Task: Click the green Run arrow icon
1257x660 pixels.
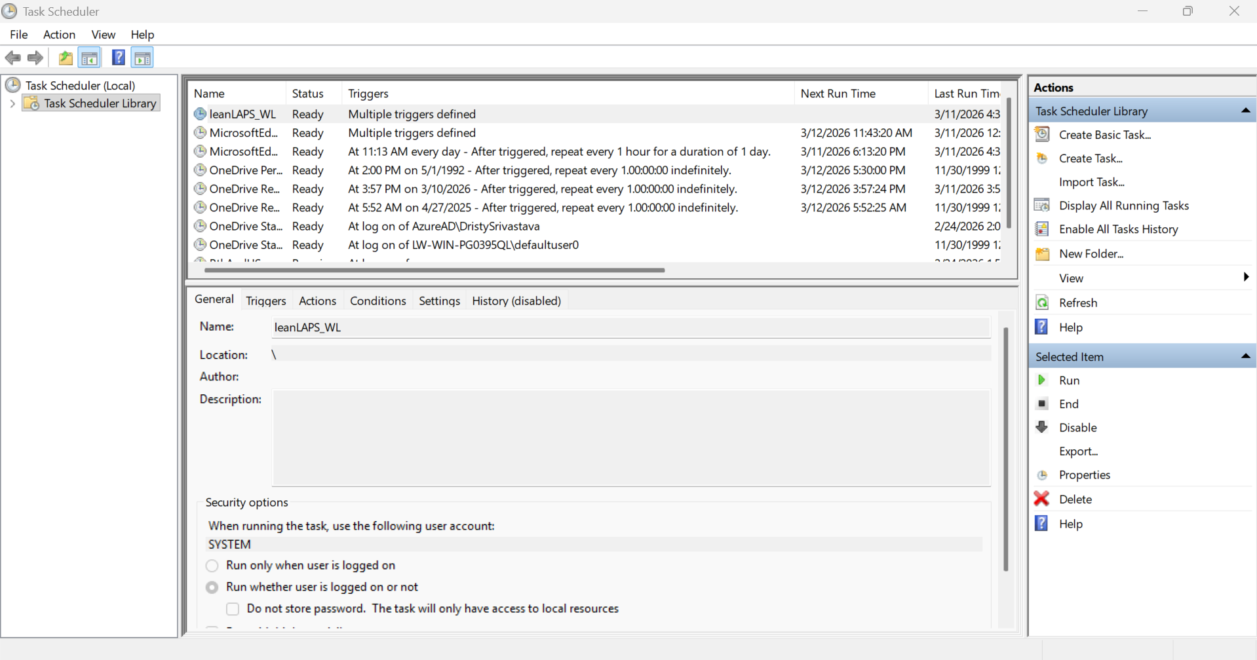Action: click(x=1041, y=380)
